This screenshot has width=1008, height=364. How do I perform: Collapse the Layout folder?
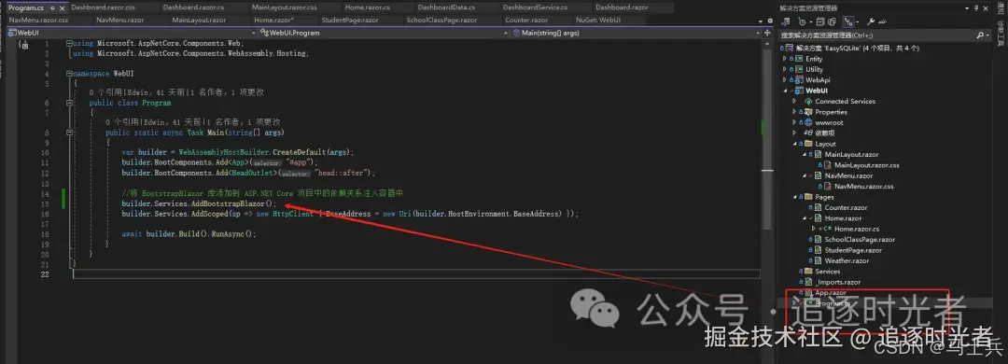794,144
